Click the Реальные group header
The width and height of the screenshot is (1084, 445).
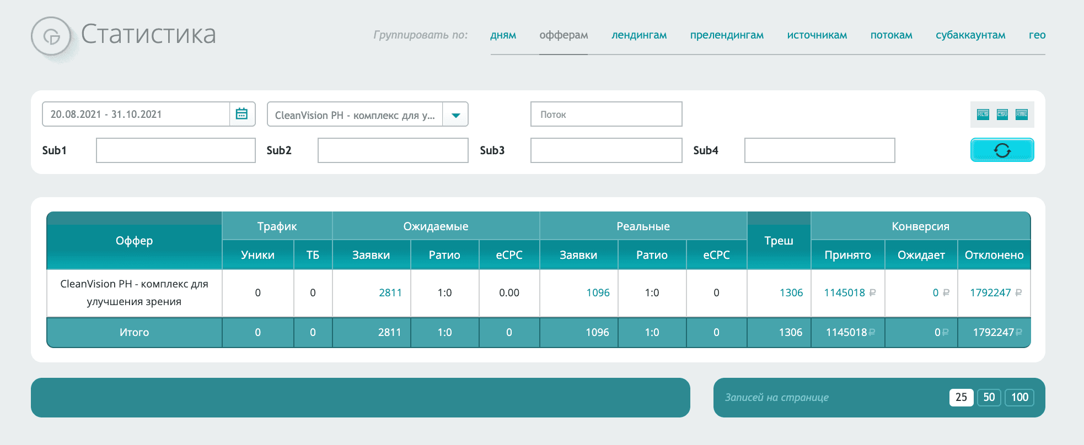(643, 226)
